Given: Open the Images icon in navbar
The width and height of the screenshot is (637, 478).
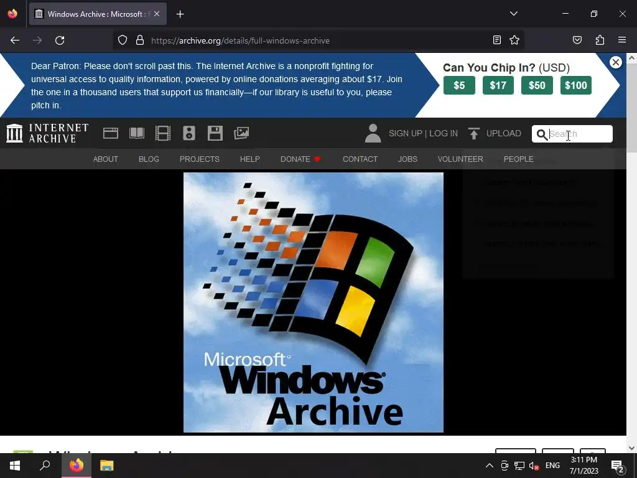Looking at the screenshot, I should (241, 133).
